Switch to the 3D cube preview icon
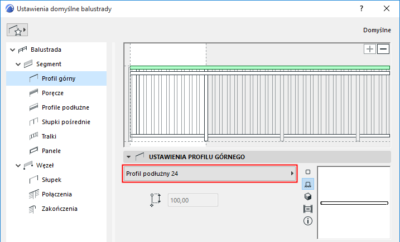 click(308, 196)
